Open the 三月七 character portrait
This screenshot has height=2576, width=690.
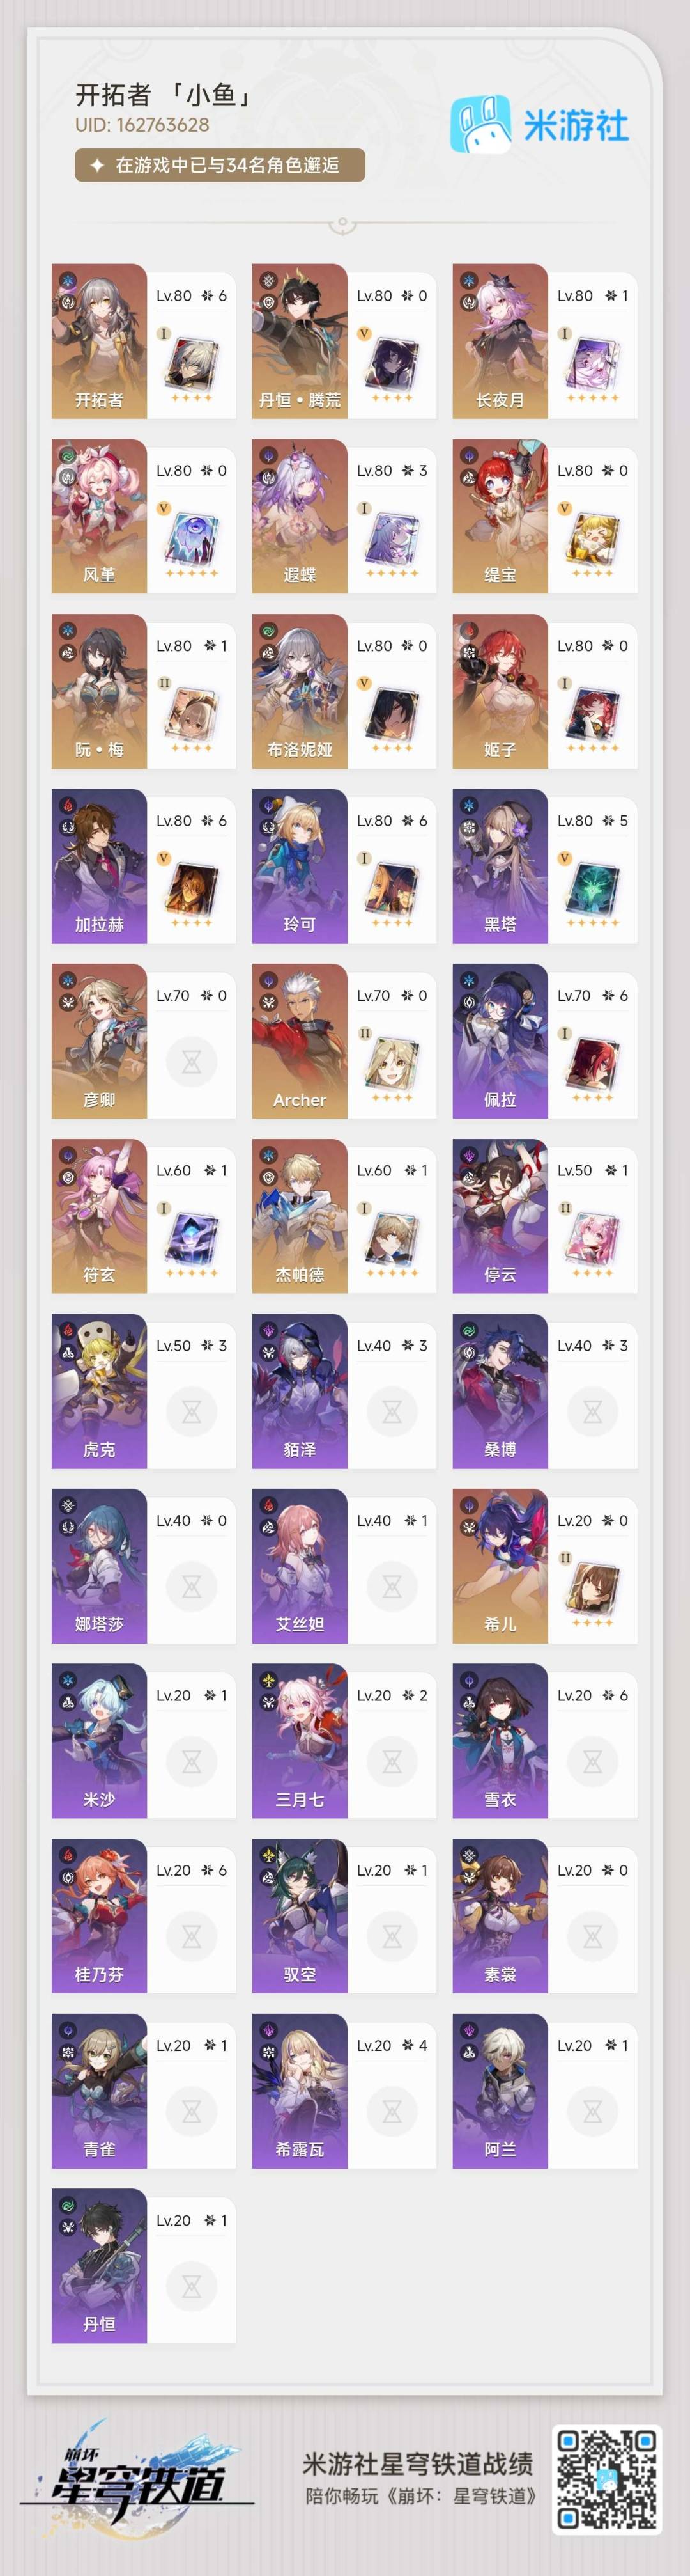point(300,1741)
